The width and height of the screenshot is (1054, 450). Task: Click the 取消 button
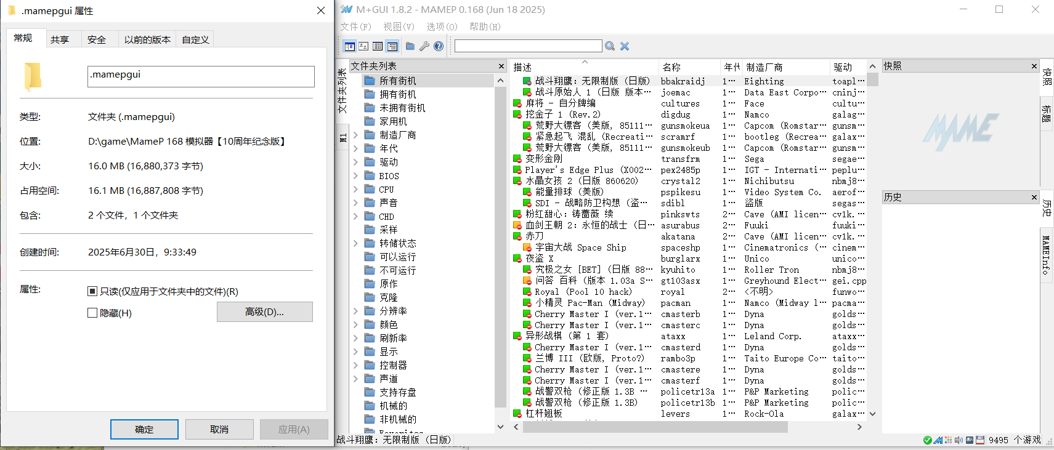coord(219,429)
